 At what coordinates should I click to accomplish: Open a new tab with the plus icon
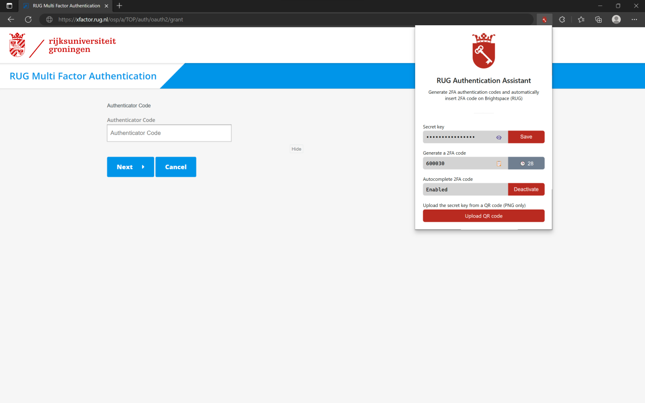[x=119, y=6]
